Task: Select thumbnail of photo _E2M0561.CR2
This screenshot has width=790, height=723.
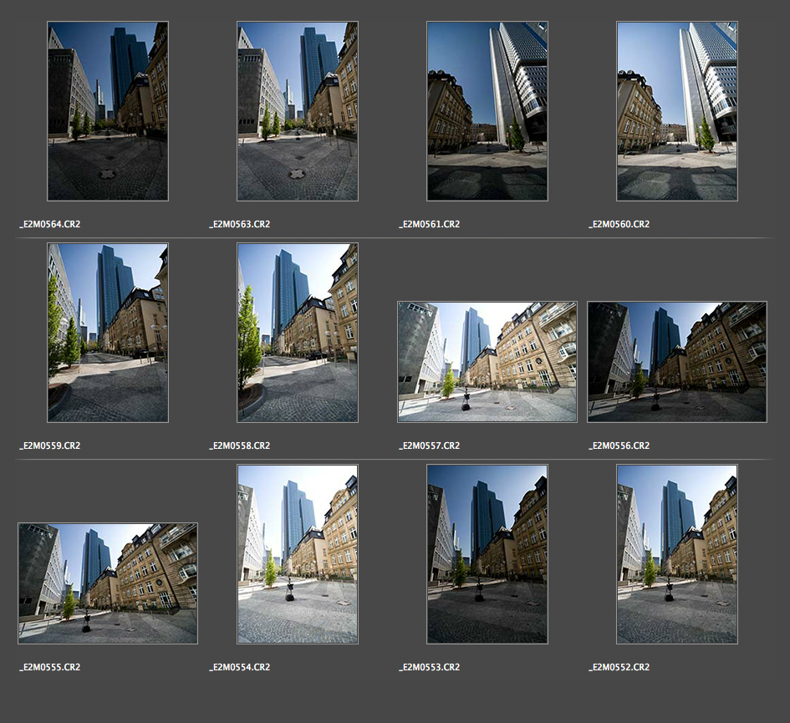Action: pos(487,111)
